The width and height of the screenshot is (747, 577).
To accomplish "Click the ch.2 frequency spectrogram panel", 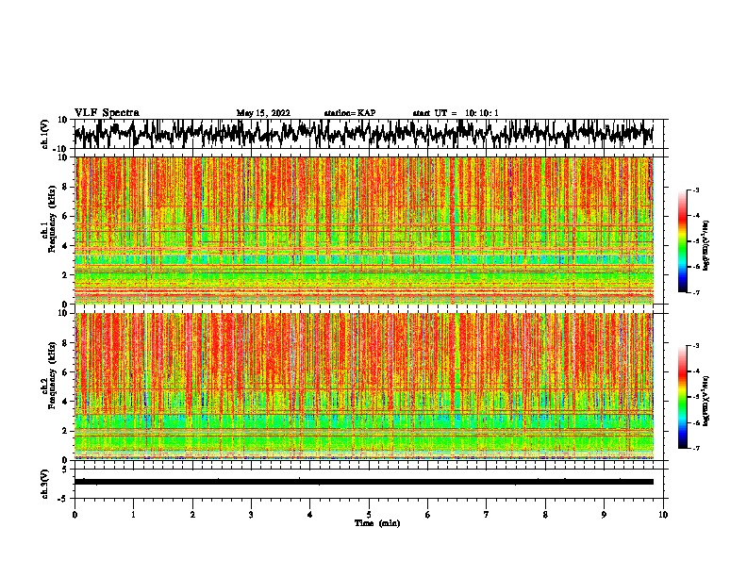I will 364,387.
